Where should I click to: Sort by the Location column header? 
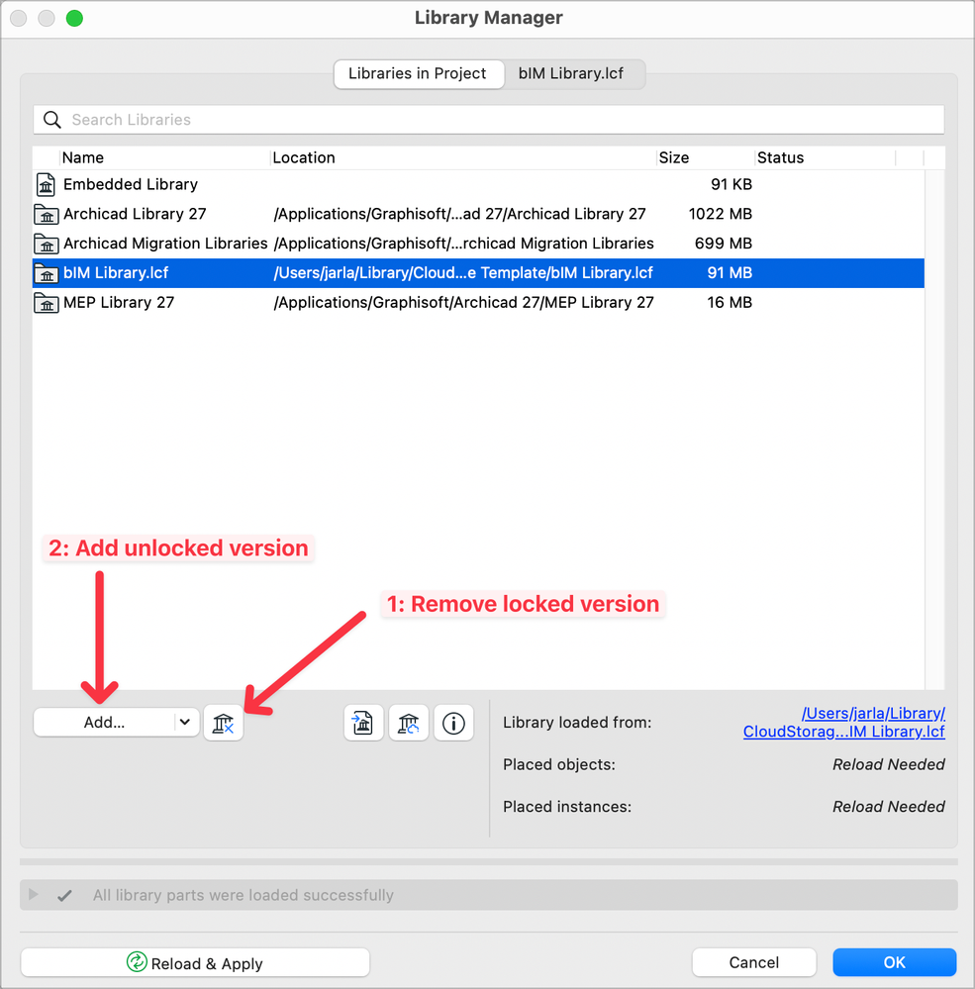[304, 157]
